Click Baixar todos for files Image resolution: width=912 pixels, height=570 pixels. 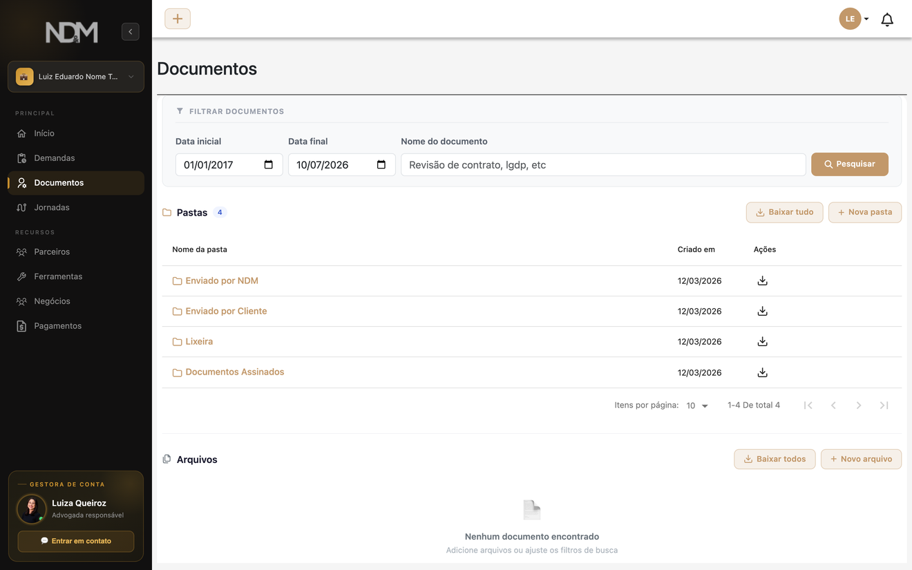(775, 459)
